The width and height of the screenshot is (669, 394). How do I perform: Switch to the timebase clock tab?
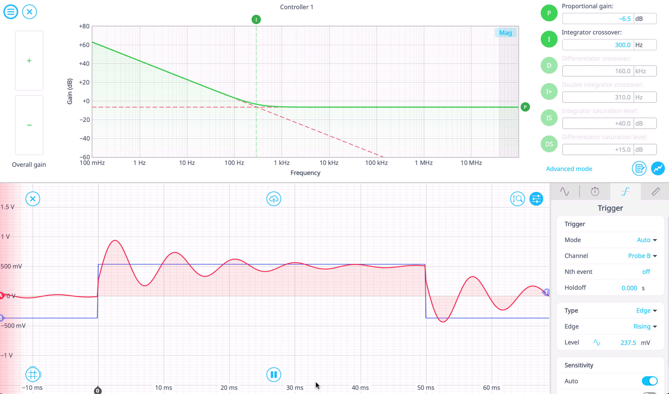click(595, 191)
